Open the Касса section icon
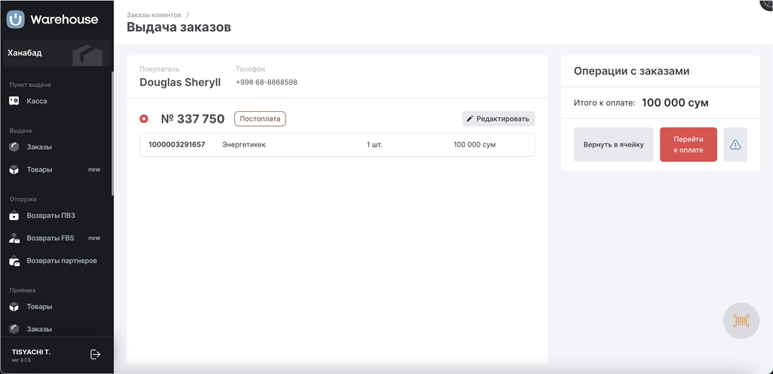The height and width of the screenshot is (374, 773). 14,101
